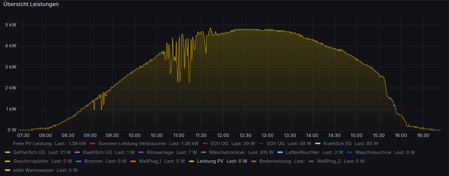Screen dimensions: 449x176
Task: Click the orange WallPlug_1 color swatch
Action: pyautogui.click(x=133, y=161)
